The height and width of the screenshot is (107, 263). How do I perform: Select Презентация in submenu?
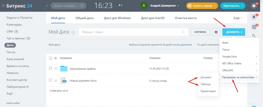pos(208,91)
